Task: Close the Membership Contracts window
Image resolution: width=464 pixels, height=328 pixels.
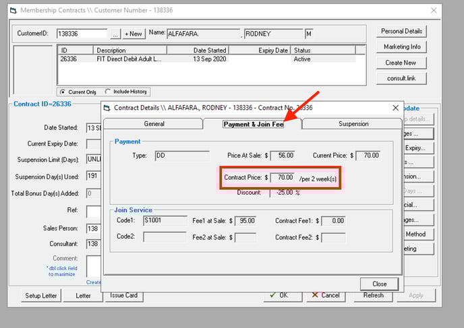Action: pyautogui.click(x=434, y=10)
